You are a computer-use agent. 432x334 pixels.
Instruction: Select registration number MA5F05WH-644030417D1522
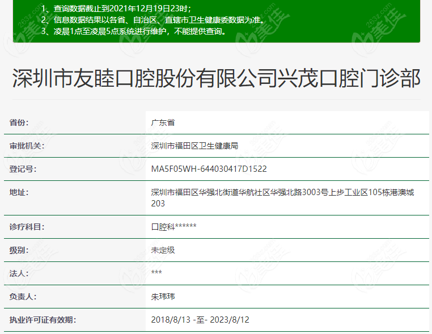pyautogui.click(x=209, y=169)
